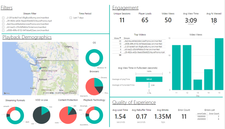Screen dimensions: 225x129
Task: Tick the Last 7 days checkbox
Action: (71, 18)
